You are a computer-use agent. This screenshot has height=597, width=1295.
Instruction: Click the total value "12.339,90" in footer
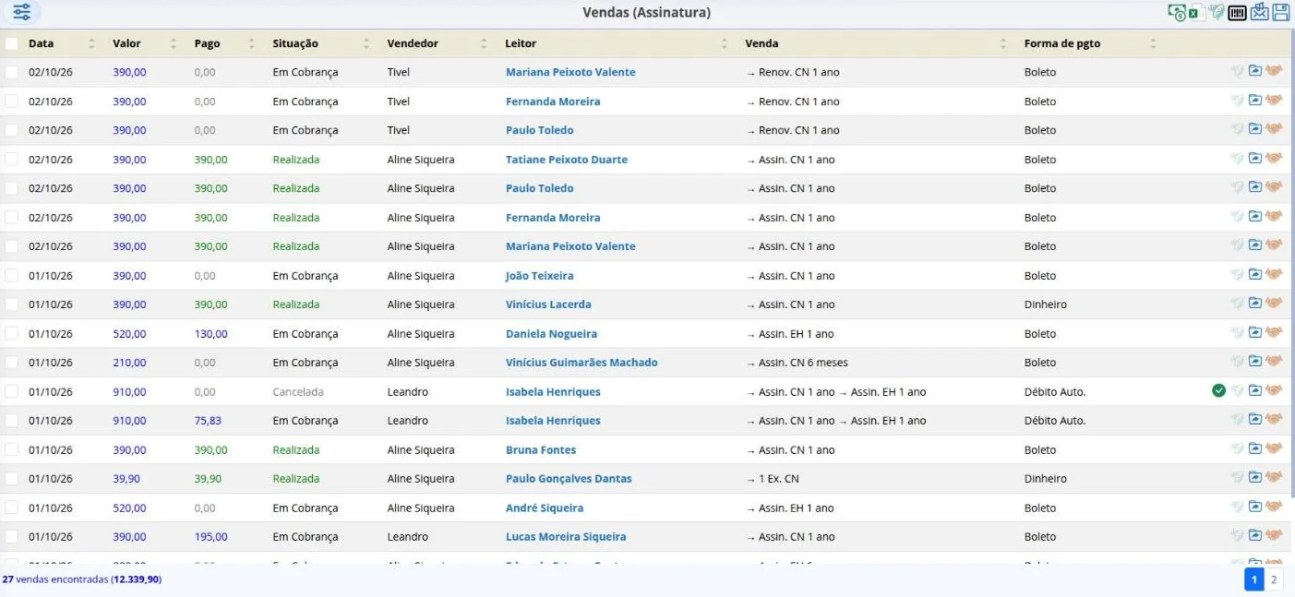137,579
